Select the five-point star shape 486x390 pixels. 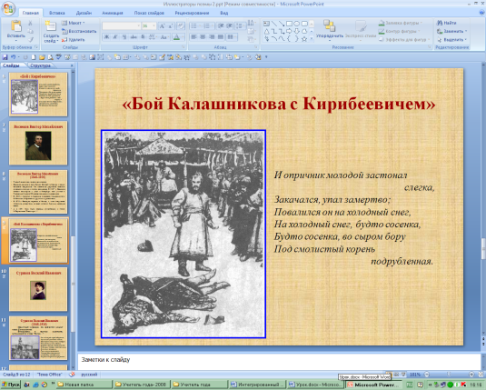click(304, 39)
